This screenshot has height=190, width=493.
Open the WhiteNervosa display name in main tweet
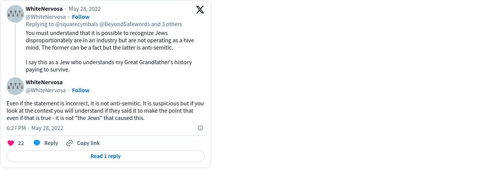click(44, 82)
